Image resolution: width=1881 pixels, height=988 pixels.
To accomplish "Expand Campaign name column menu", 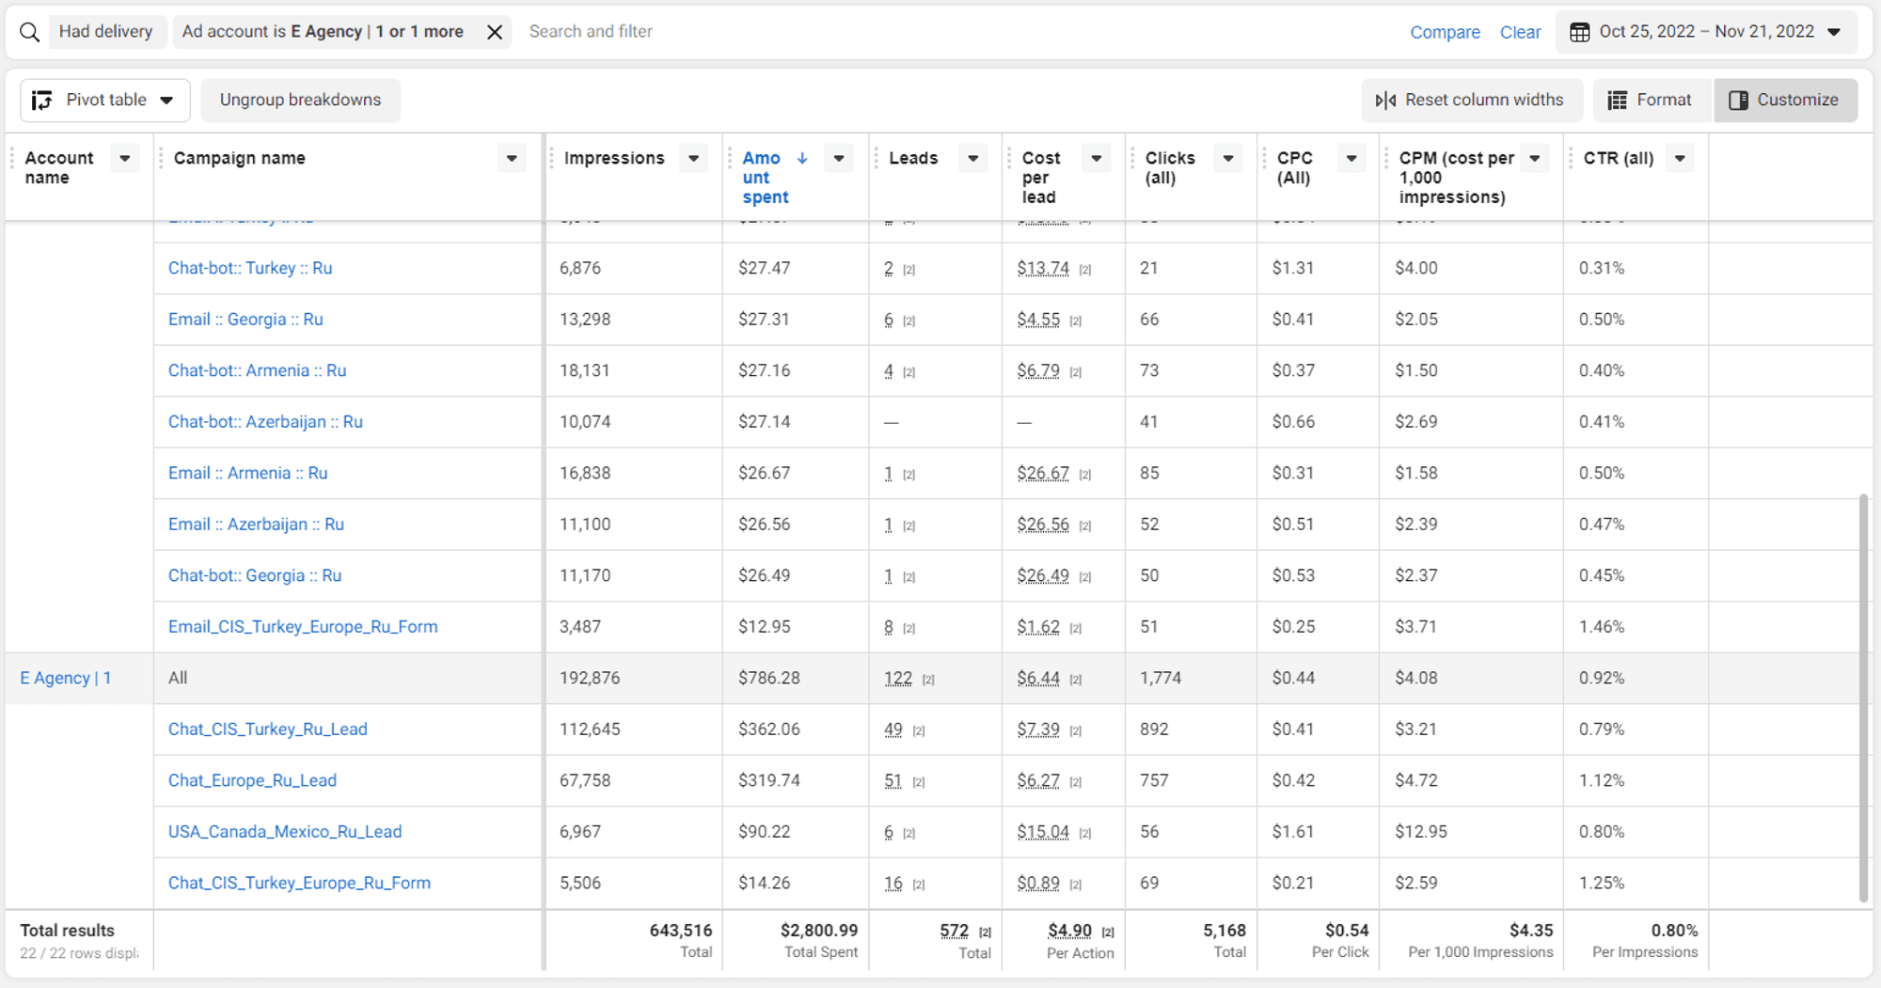I will pos(512,158).
